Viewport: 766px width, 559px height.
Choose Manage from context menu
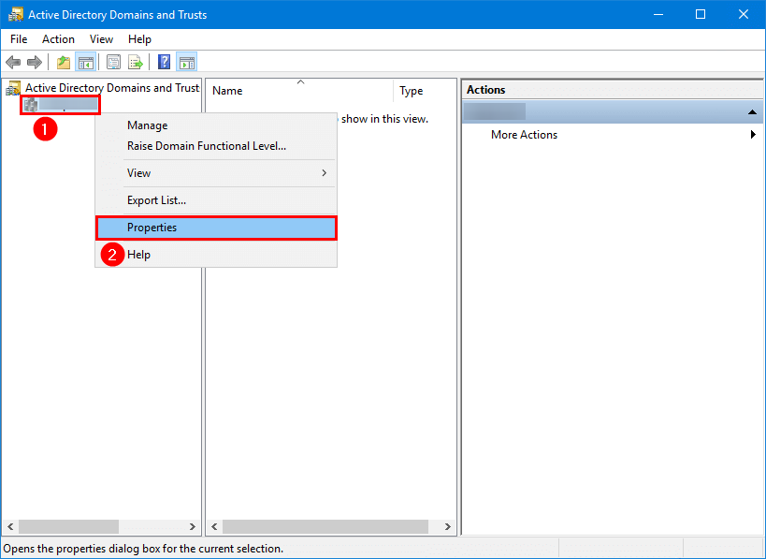216,125
